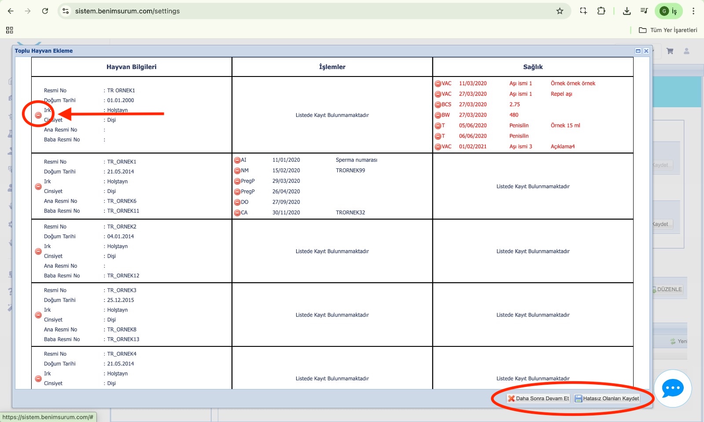Screen dimensions: 704x422
Task: Remove the NM 15/02/2020 operation entry
Action: pos(237,171)
